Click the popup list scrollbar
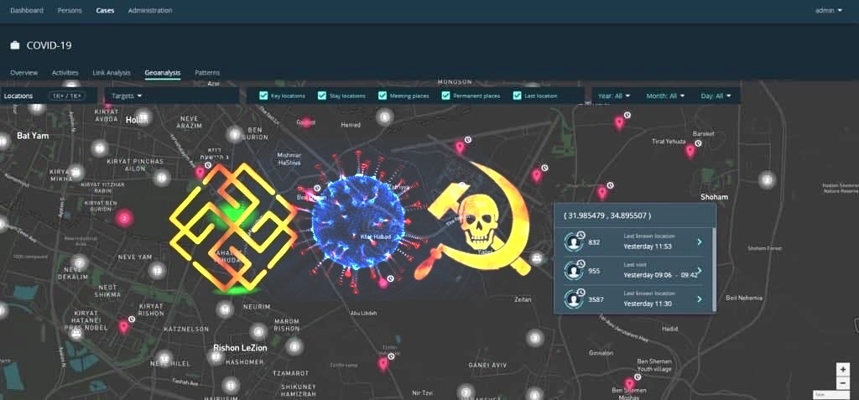This screenshot has height=400, width=859. pos(714,268)
